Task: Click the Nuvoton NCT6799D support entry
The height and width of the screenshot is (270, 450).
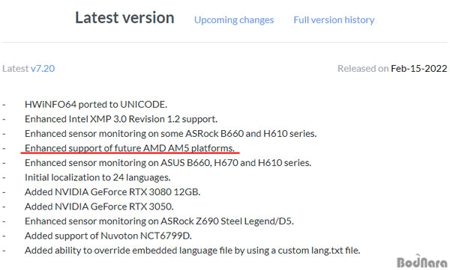Action: 108,236
